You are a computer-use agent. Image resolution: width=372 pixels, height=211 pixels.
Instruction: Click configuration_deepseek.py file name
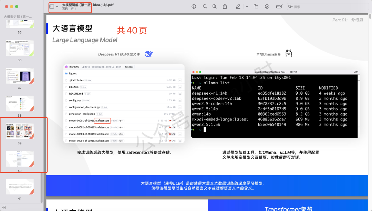[84, 107]
